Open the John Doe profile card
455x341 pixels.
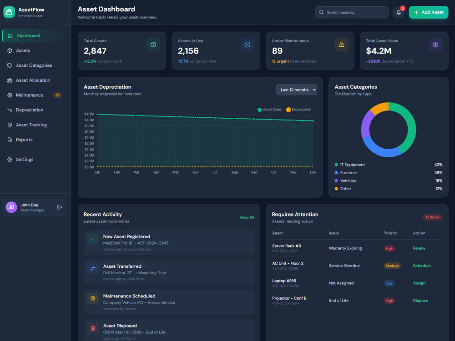34,207
